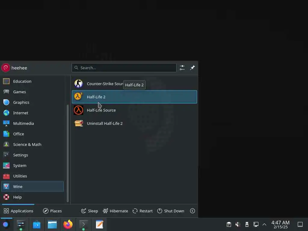Click the clock showing 4:47 AM
The height and width of the screenshot is (231, 308).
point(281,224)
